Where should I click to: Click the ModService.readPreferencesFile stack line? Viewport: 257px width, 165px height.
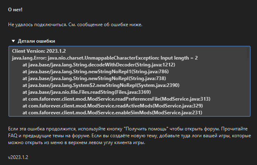116,99
